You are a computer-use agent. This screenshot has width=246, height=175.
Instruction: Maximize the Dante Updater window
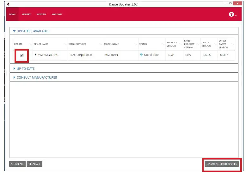point(230,3)
